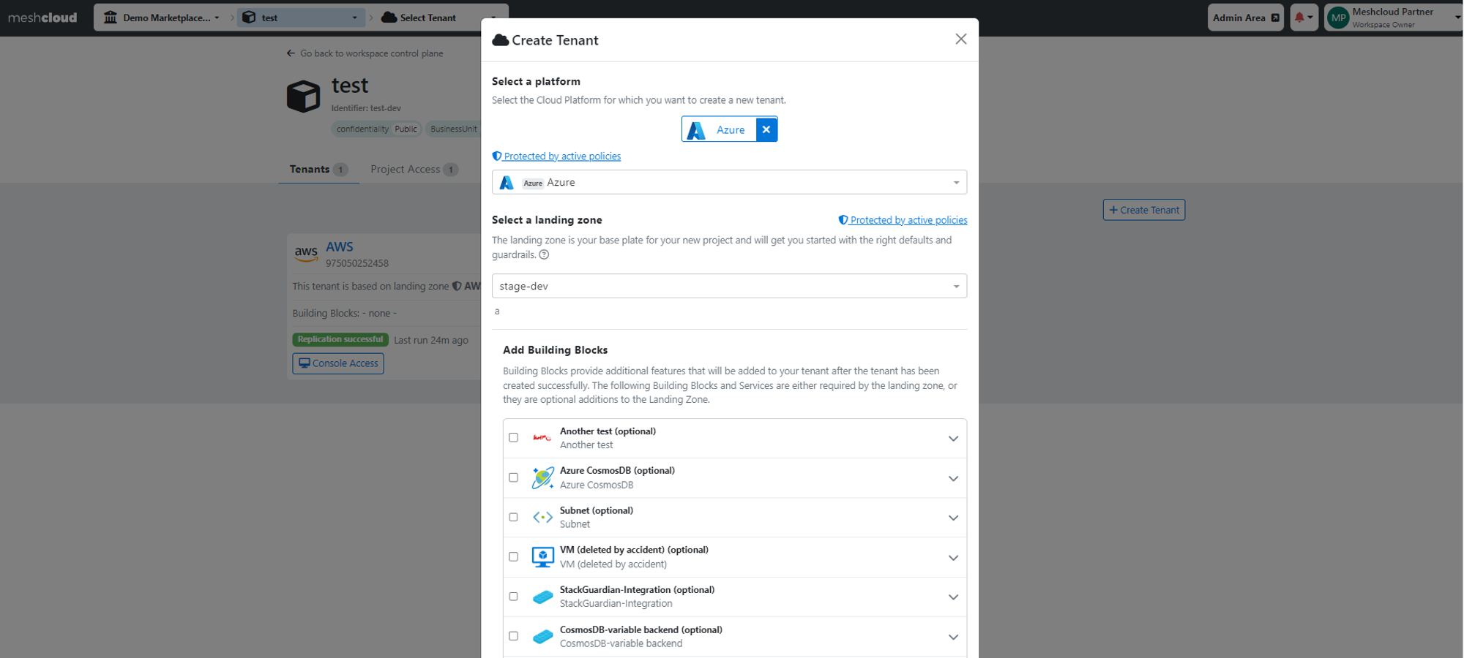Click the MP user avatar icon
The width and height of the screenshot is (1464, 658).
click(x=1339, y=18)
